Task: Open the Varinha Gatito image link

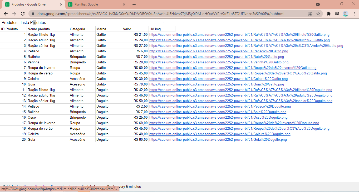Action: (219, 62)
